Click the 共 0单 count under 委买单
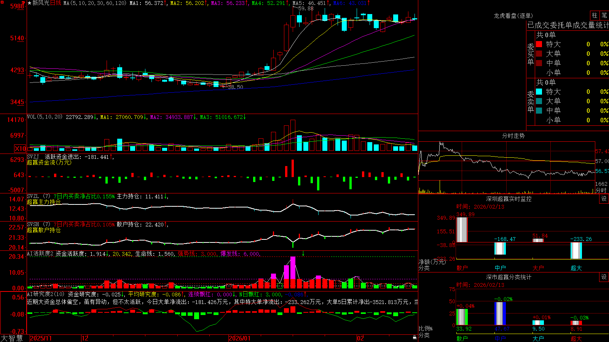This screenshot has height=342, width=609. coord(546,35)
